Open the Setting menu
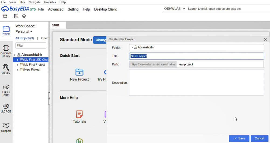The image size is (270, 143). (73, 9)
